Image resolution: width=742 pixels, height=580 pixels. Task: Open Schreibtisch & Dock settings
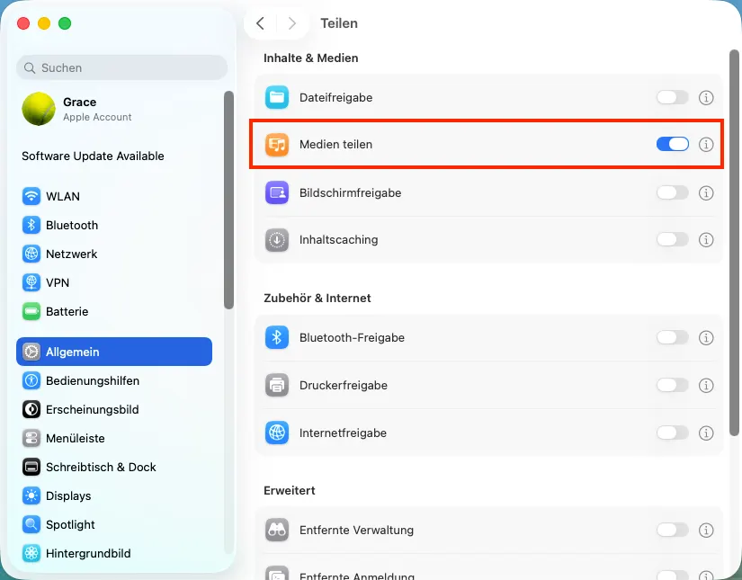coord(113,468)
